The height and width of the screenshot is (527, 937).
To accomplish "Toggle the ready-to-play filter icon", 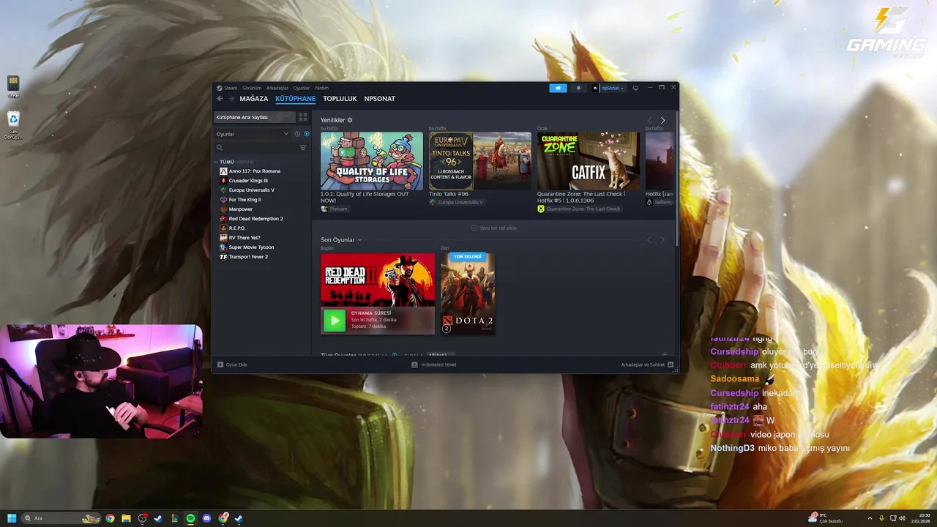I will (x=307, y=134).
